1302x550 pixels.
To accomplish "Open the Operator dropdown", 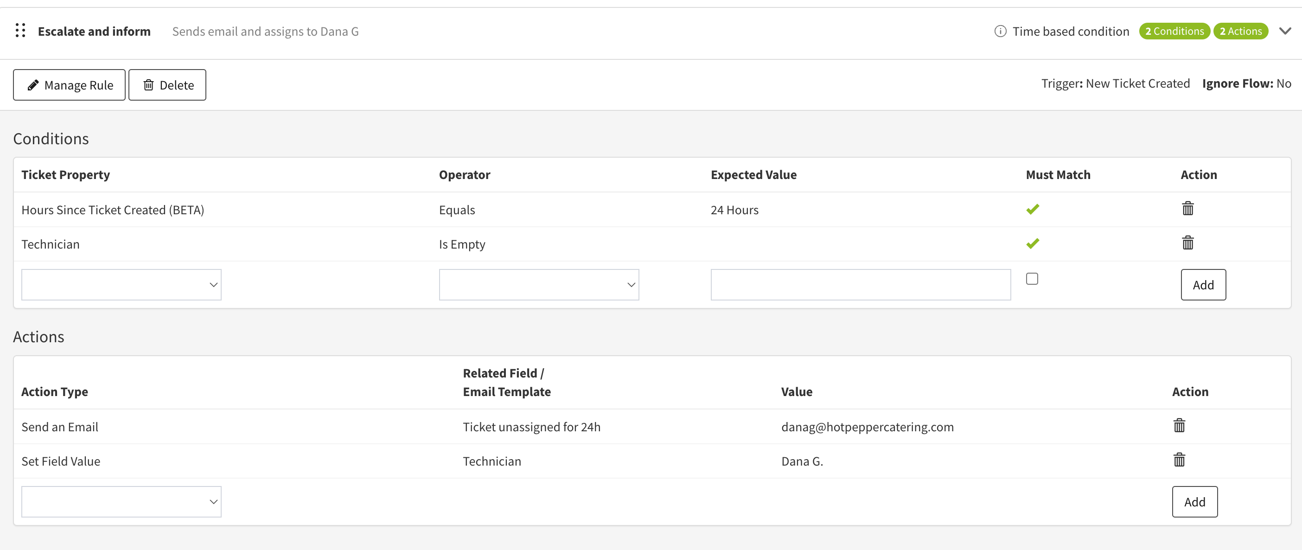I will tap(539, 285).
